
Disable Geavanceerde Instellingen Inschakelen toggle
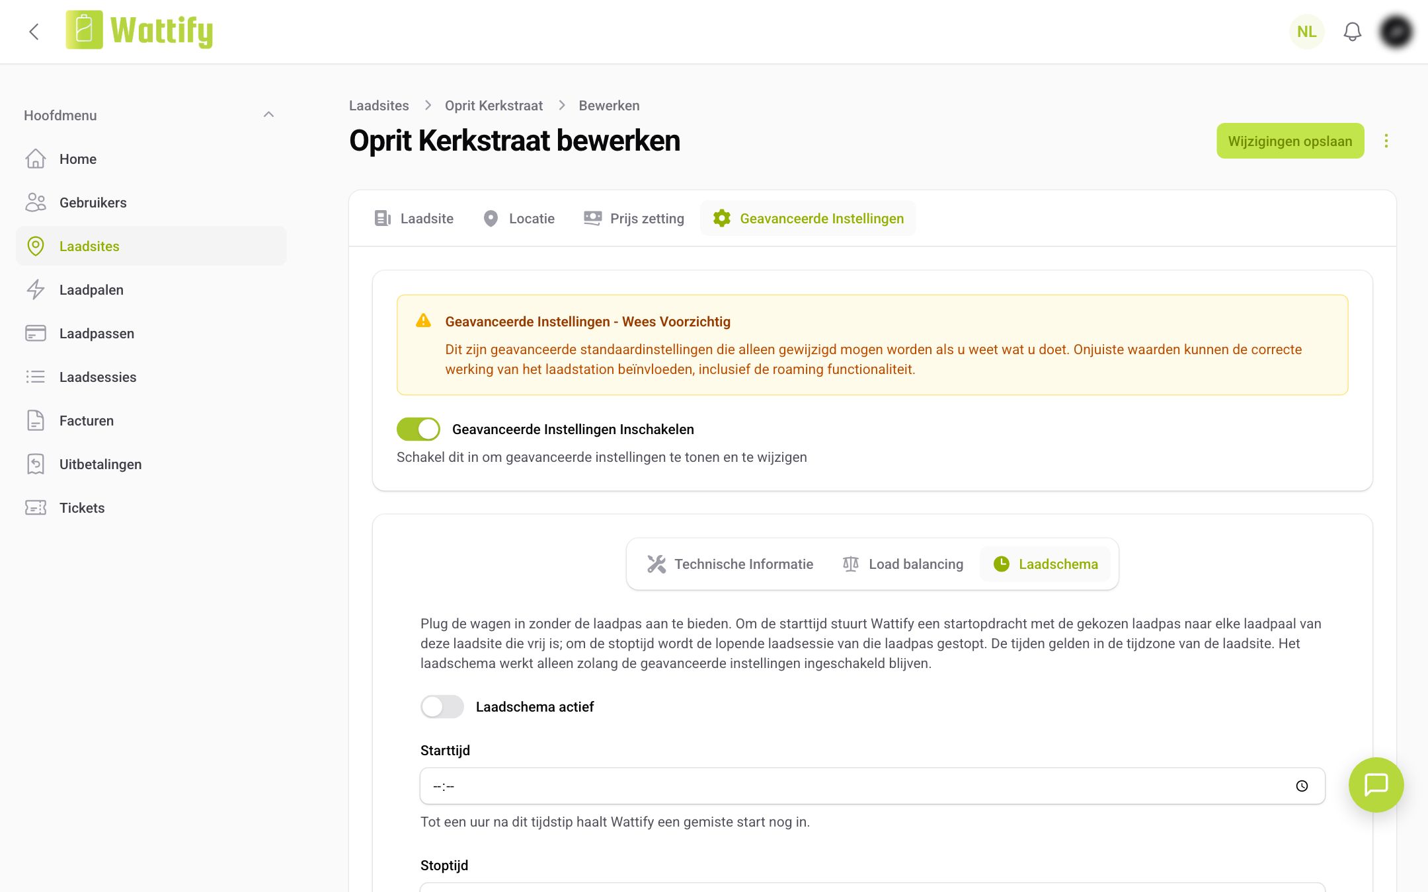(418, 429)
